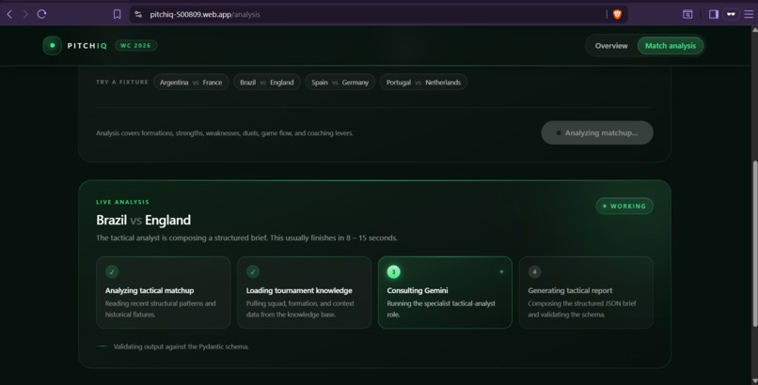This screenshot has width=758, height=385.
Task: Go back with the browser back arrow
Action: 9,14
